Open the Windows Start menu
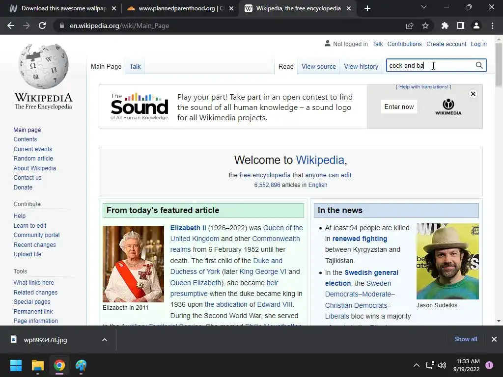The width and height of the screenshot is (503, 377). 16,365
